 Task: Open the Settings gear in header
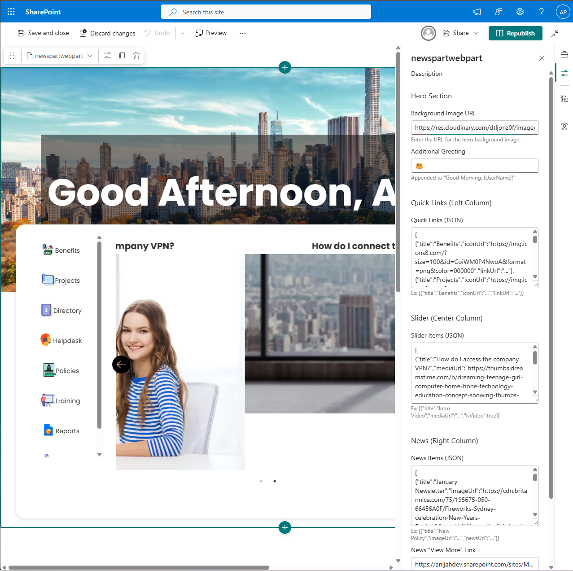click(x=520, y=12)
